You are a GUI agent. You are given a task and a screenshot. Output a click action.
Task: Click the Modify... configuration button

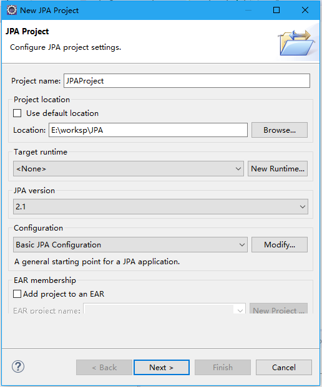[280, 244]
